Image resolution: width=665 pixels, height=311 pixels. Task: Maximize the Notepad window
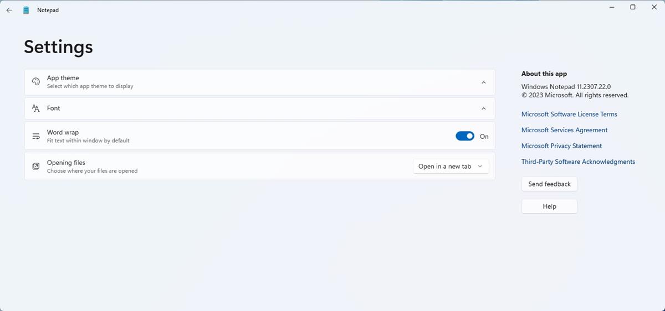pyautogui.click(x=633, y=7)
